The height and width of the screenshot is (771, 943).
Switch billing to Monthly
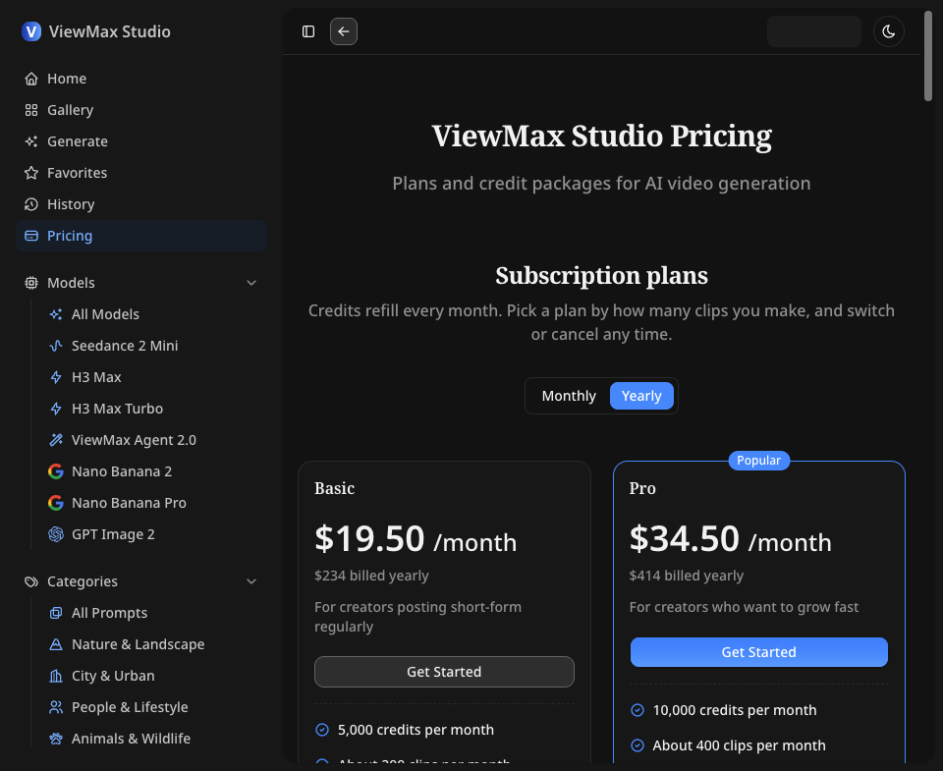(x=569, y=396)
